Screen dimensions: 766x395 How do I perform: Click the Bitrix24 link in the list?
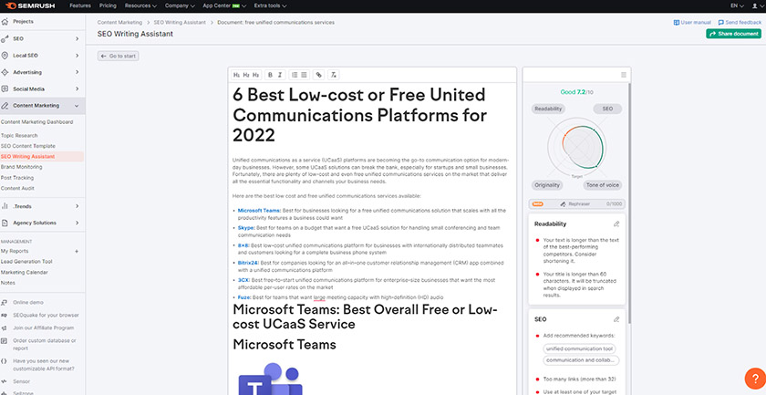(x=247, y=263)
